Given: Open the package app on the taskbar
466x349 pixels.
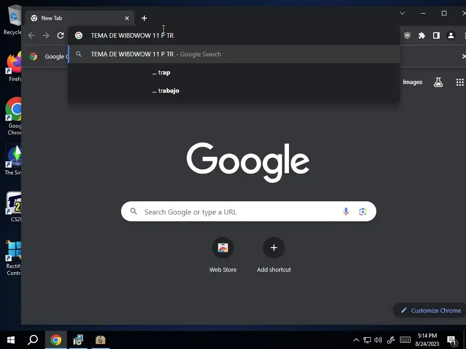Looking at the screenshot, I should coord(101,340).
